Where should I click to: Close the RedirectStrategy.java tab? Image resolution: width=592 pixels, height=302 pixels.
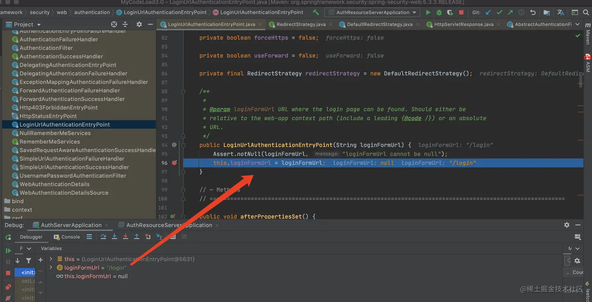click(331, 24)
